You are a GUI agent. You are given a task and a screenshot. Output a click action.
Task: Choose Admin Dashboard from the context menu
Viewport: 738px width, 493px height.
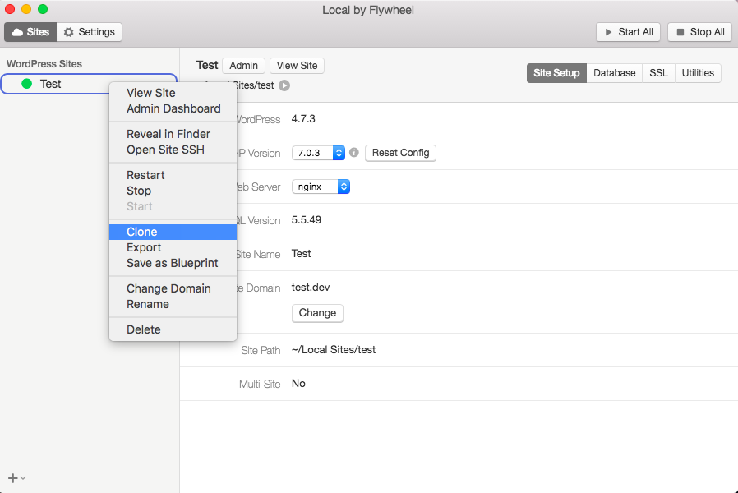coord(173,108)
